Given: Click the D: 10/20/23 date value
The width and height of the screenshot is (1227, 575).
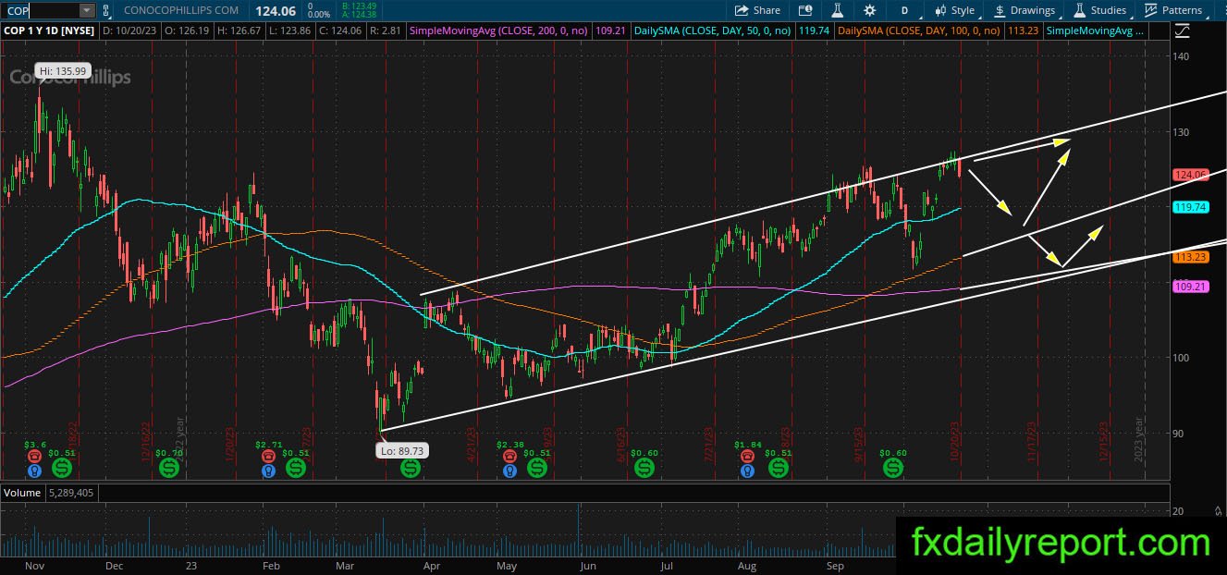Looking at the screenshot, I should tap(129, 31).
